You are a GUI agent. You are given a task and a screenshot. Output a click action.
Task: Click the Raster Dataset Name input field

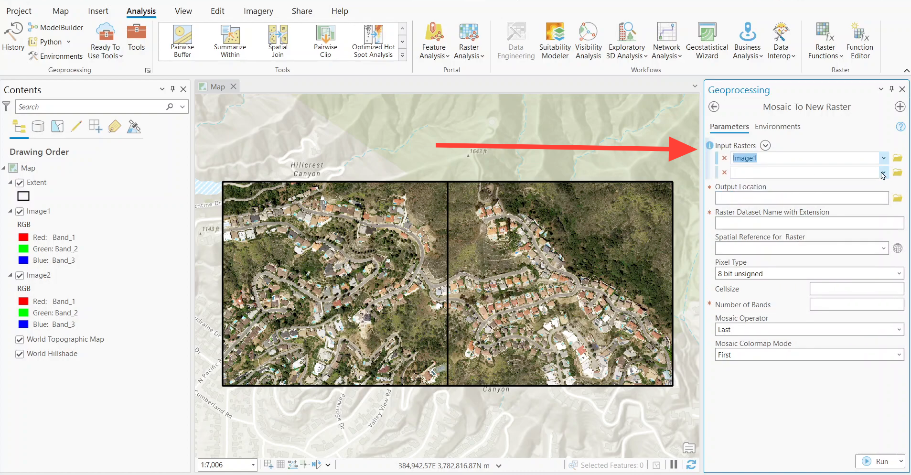[809, 223]
